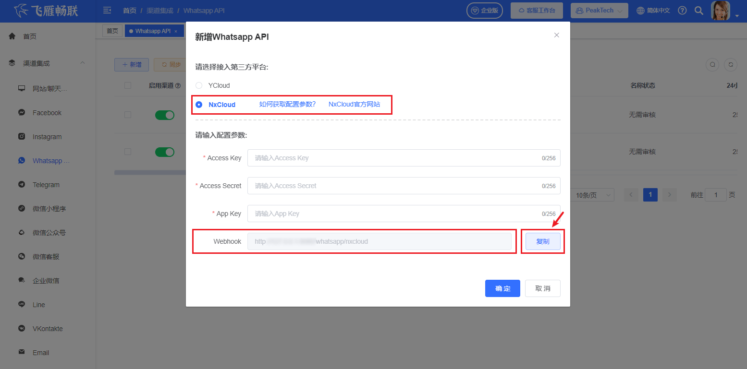Click the 启用渠道 help icon
The image size is (747, 369).
(x=178, y=86)
